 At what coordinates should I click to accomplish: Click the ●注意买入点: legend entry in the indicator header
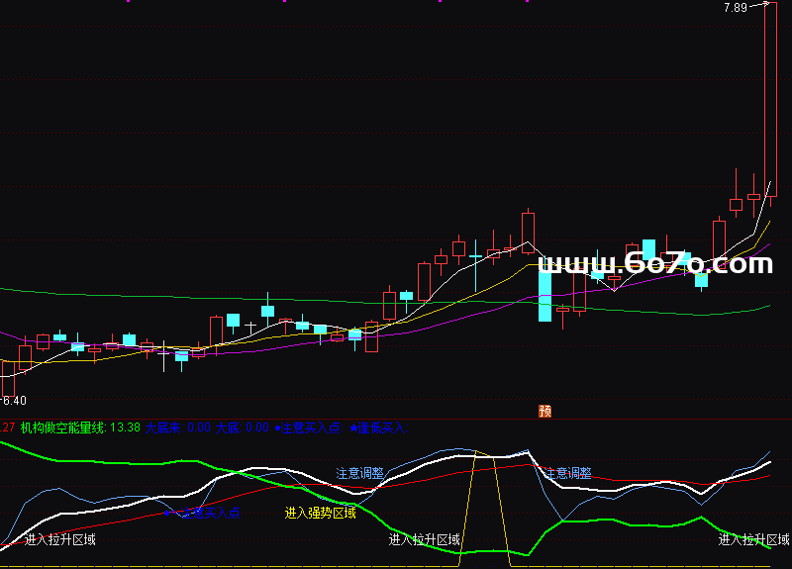pos(309,427)
